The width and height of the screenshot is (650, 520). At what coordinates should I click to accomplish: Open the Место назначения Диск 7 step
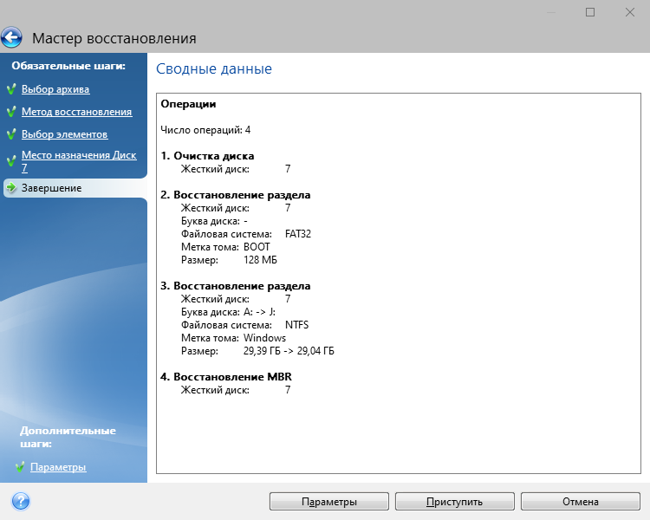(78, 156)
